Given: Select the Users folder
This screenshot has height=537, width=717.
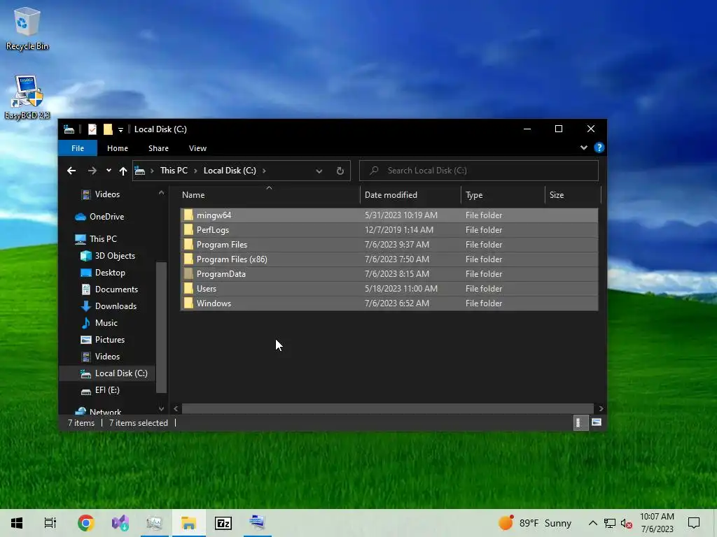Looking at the screenshot, I should (389, 288).
